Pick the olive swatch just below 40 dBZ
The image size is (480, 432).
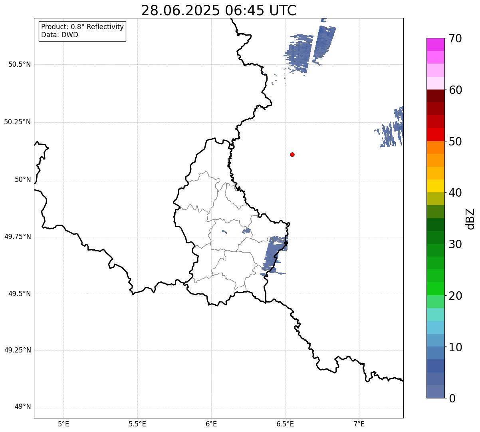coord(436,199)
